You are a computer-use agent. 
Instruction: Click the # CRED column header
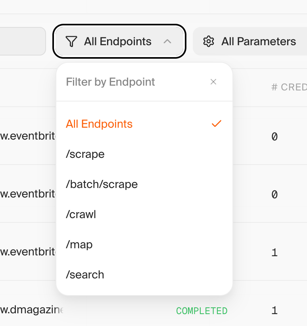289,87
